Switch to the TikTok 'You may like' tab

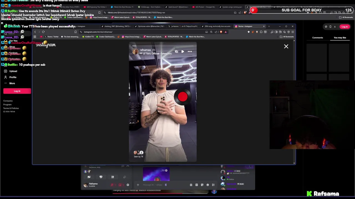click(x=340, y=38)
